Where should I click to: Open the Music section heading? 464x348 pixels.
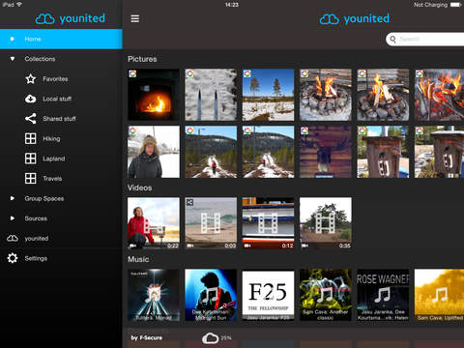pyautogui.click(x=138, y=259)
